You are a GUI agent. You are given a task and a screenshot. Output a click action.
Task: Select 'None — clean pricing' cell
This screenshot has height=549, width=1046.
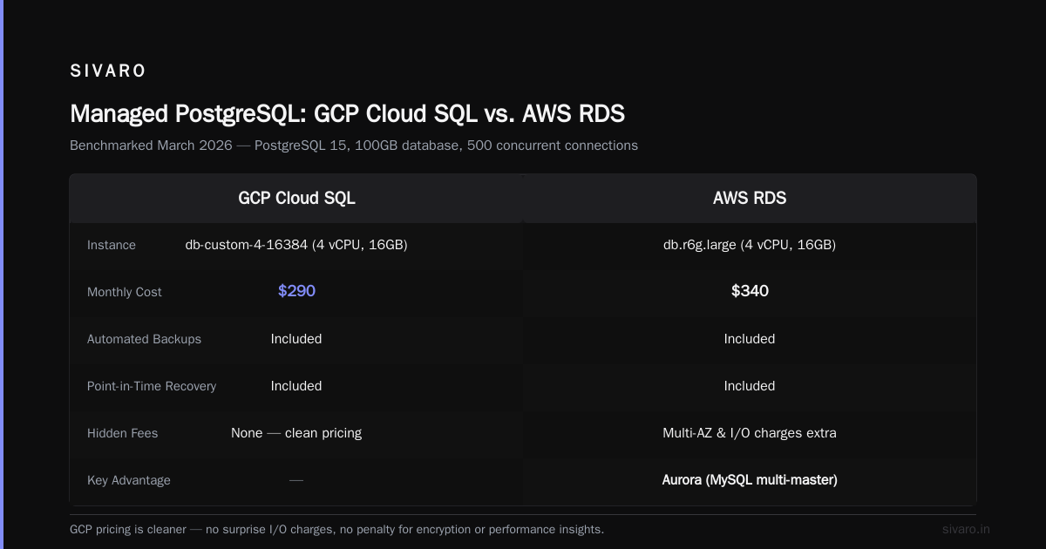(296, 433)
